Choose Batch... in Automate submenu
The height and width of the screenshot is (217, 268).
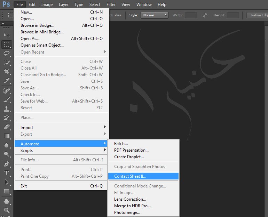pos(143,144)
